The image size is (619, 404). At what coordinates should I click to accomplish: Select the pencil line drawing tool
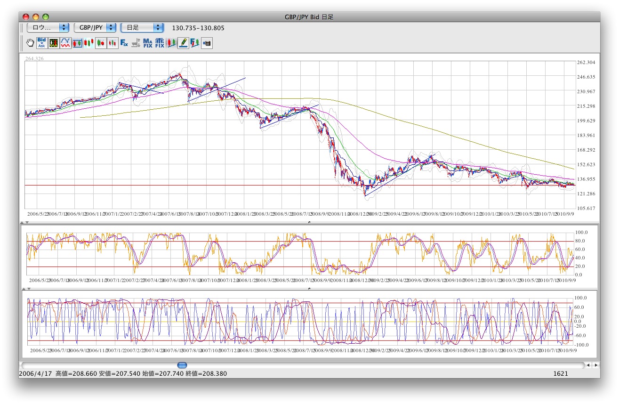click(x=183, y=43)
